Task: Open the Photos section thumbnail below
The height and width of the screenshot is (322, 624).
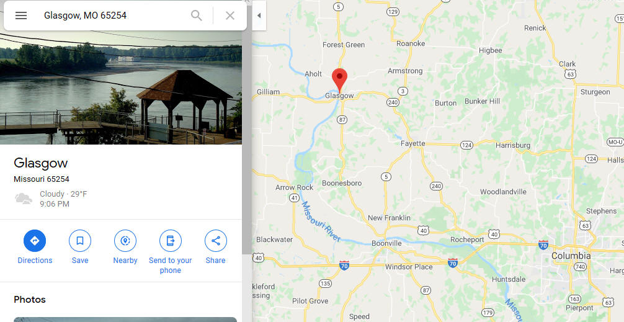Action: point(125,320)
